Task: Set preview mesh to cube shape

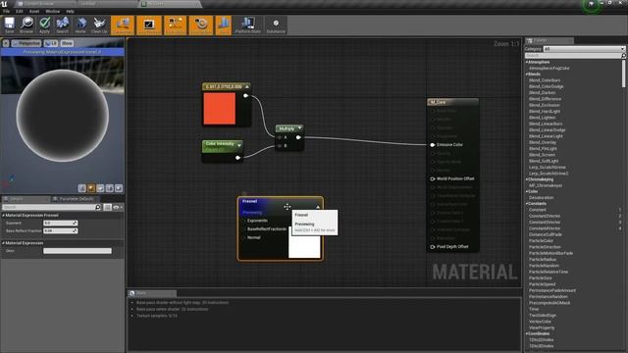Action: (x=110, y=188)
